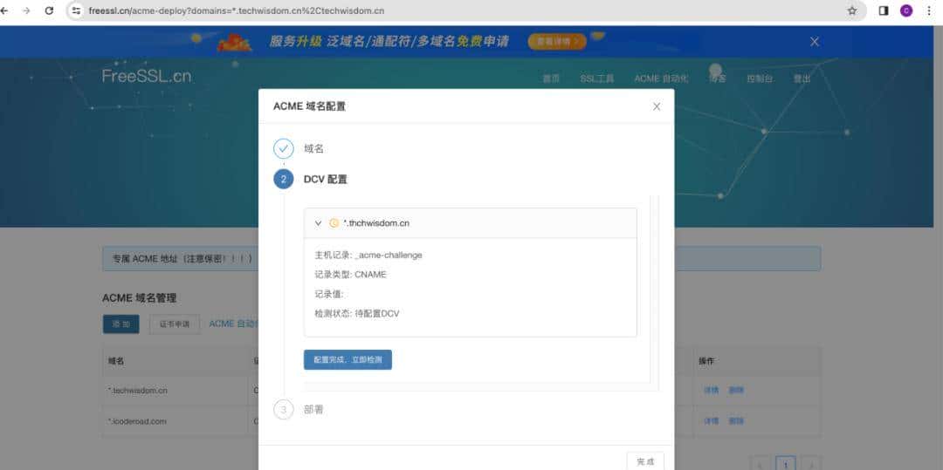This screenshot has height=470, width=943.
Task: Open the 控制台 navigation item
Action: 759,78
